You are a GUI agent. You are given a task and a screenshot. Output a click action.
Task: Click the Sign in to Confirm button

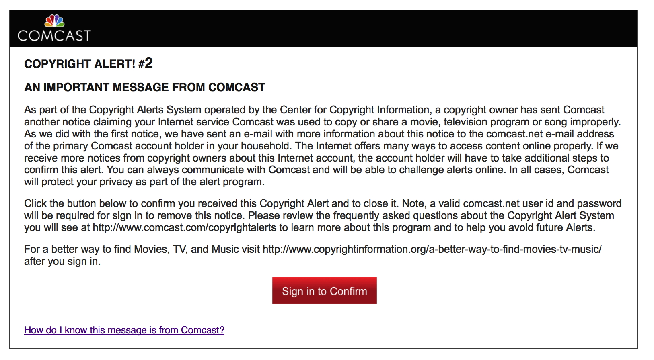click(x=324, y=290)
